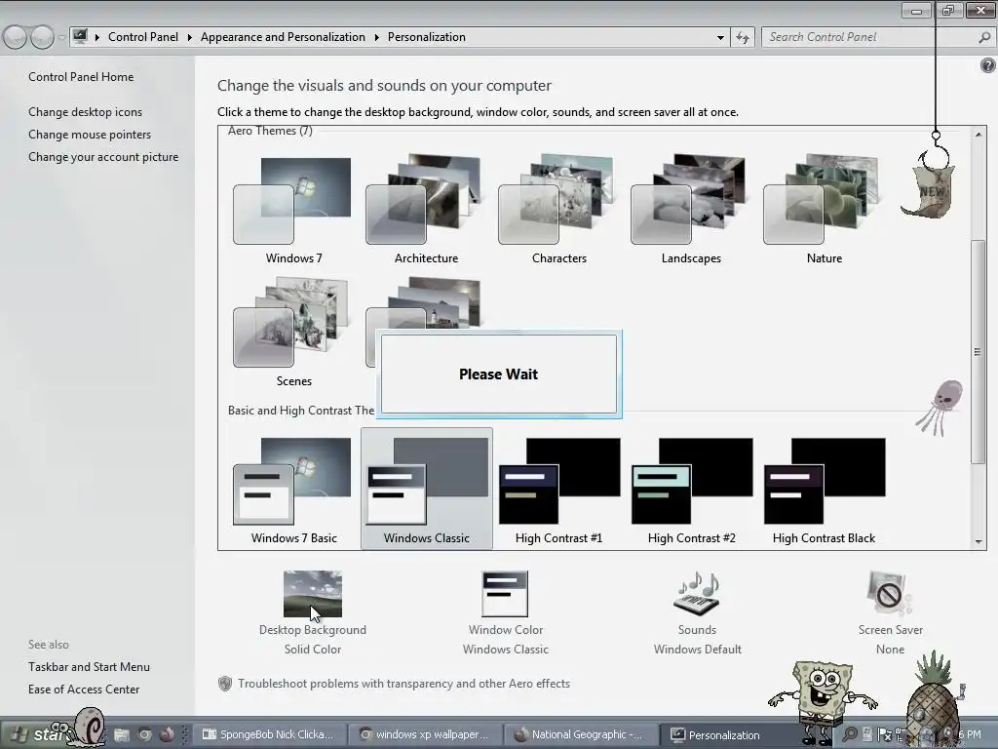Open the Firefox quick launch icon

pyautogui.click(x=167, y=734)
